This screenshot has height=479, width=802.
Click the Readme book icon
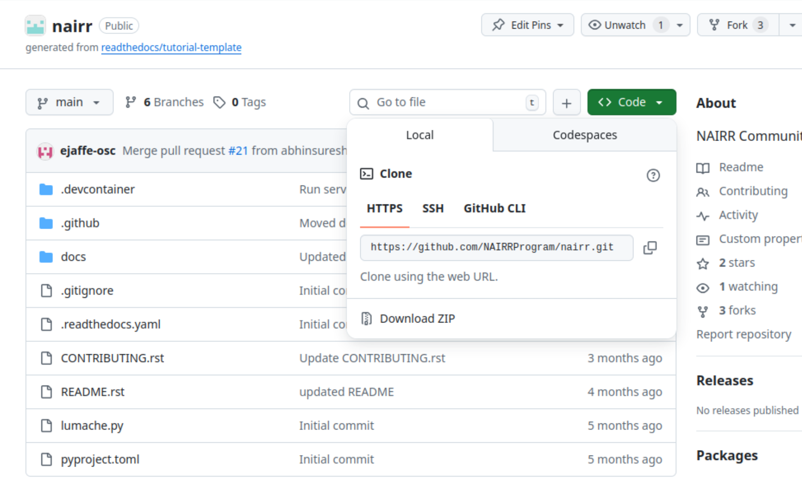[703, 168]
